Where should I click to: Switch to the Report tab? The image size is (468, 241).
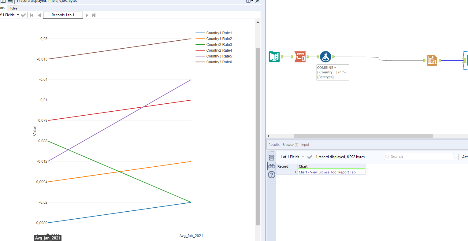coord(2,8)
